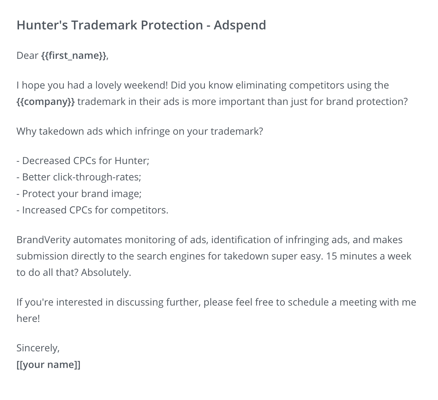Screen dimensions: 438x400
Task: Click the {{company}} merge placeholder
Action: [46, 102]
